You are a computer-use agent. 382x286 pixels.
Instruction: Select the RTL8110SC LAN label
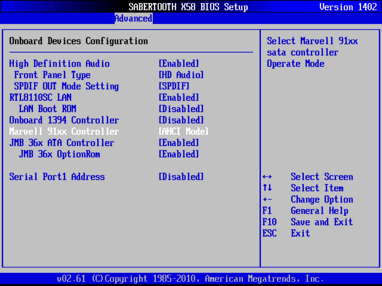click(x=40, y=98)
